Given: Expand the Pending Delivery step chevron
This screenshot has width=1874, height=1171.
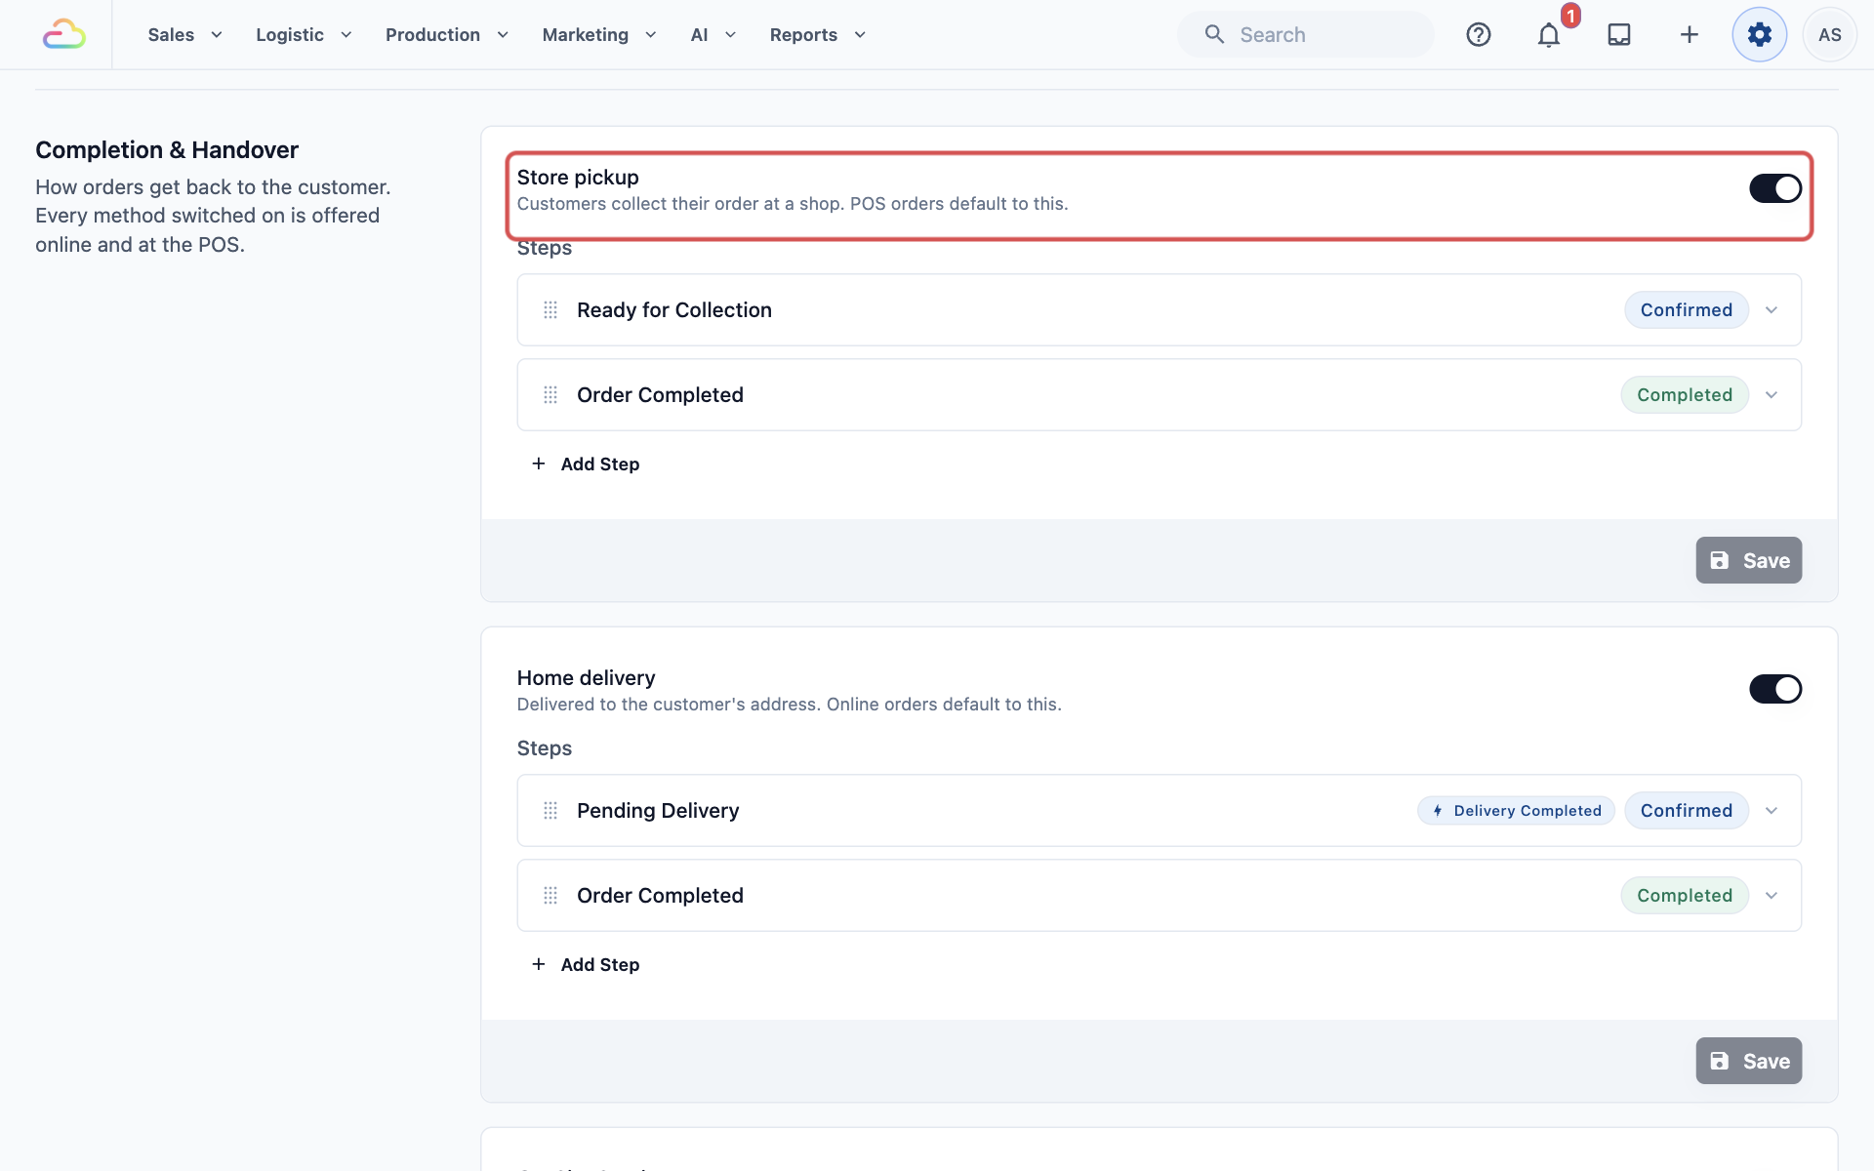Looking at the screenshot, I should (1772, 811).
